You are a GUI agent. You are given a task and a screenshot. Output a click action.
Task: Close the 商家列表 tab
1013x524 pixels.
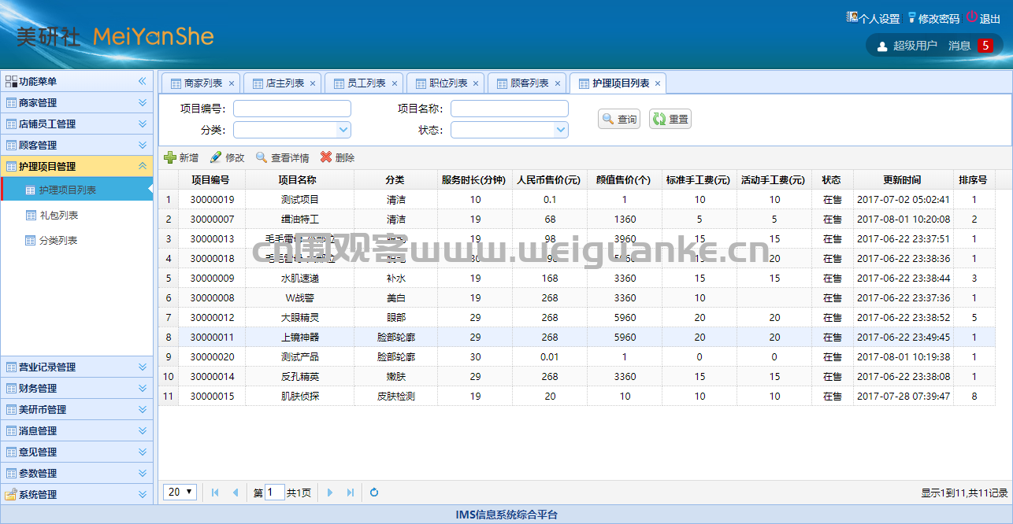click(232, 83)
